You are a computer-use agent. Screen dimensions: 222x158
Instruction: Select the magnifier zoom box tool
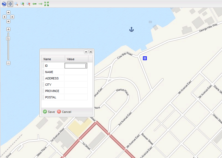(16, 4)
